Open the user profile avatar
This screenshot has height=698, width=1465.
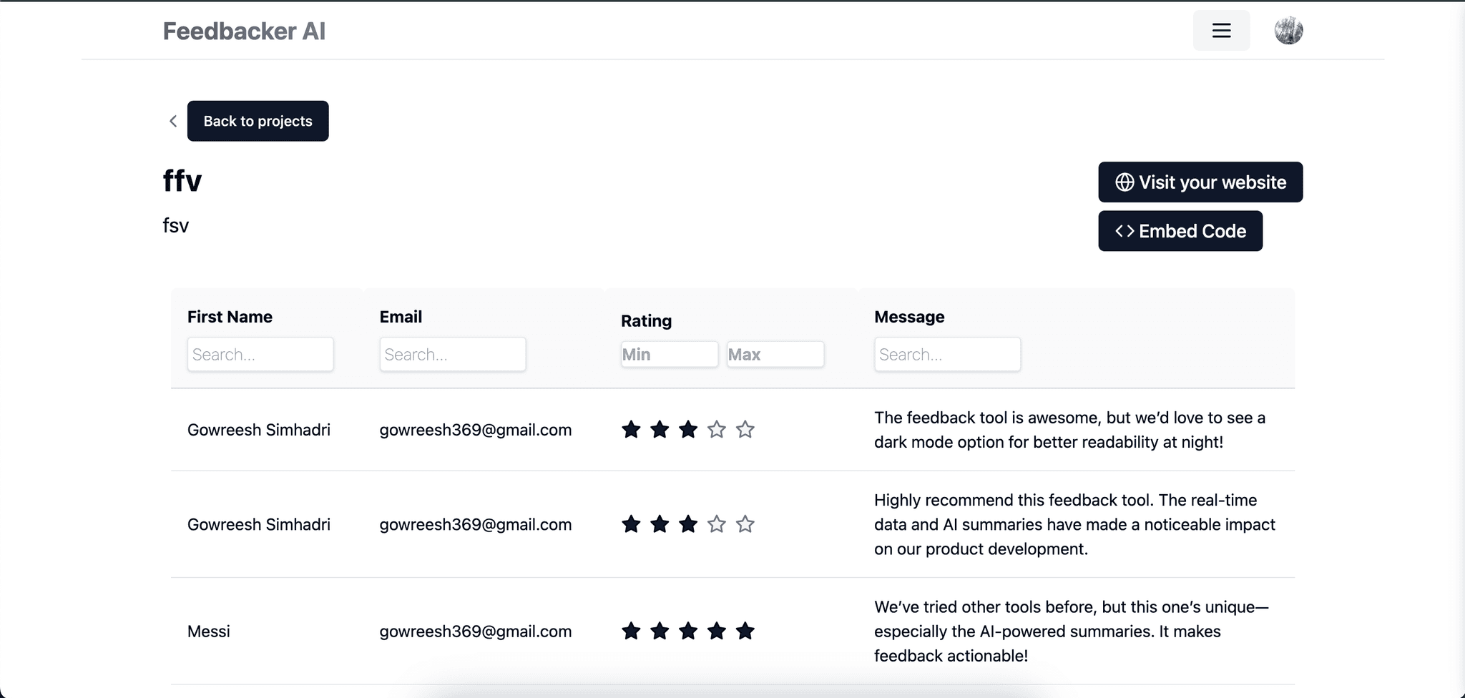(x=1288, y=31)
